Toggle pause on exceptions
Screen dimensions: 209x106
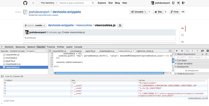coord(208,51)
